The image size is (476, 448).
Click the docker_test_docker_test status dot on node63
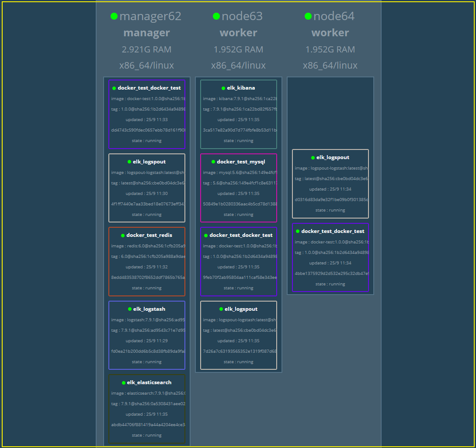coord(206,236)
